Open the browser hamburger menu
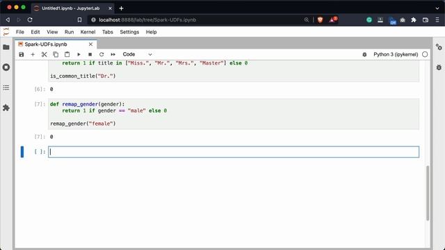Image resolution: width=445 pixels, height=250 pixels. [437, 20]
